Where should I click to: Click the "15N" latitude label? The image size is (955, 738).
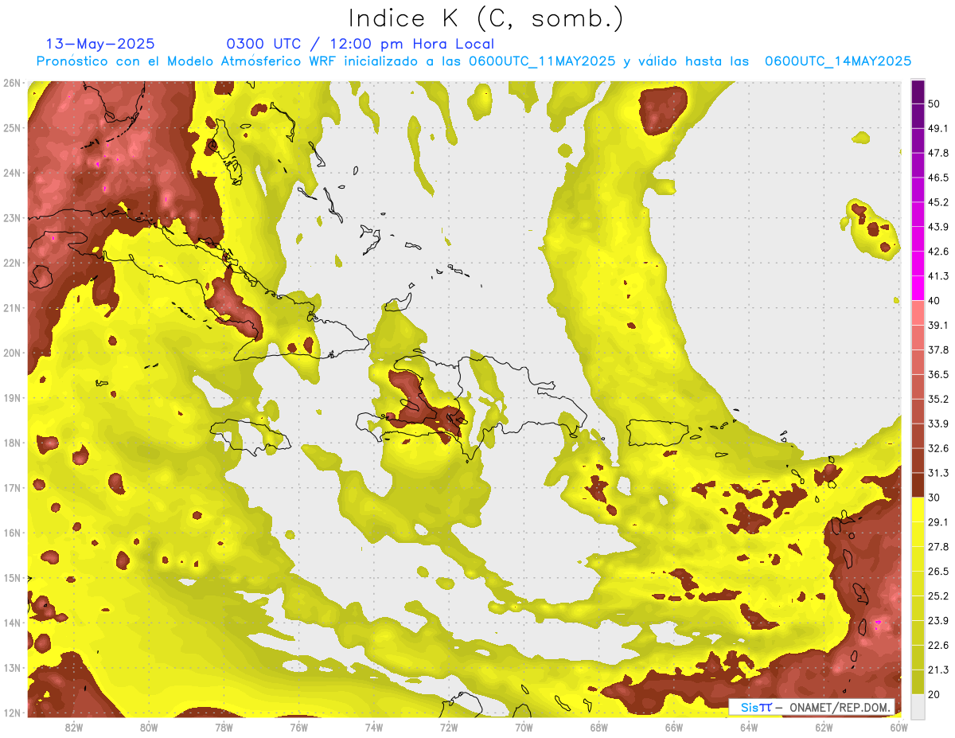(x=11, y=577)
